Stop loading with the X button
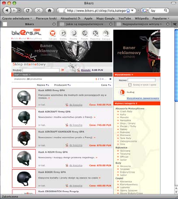Image resolution: width=178 pixels, height=199 pixels. pyautogui.click(x=38, y=10)
